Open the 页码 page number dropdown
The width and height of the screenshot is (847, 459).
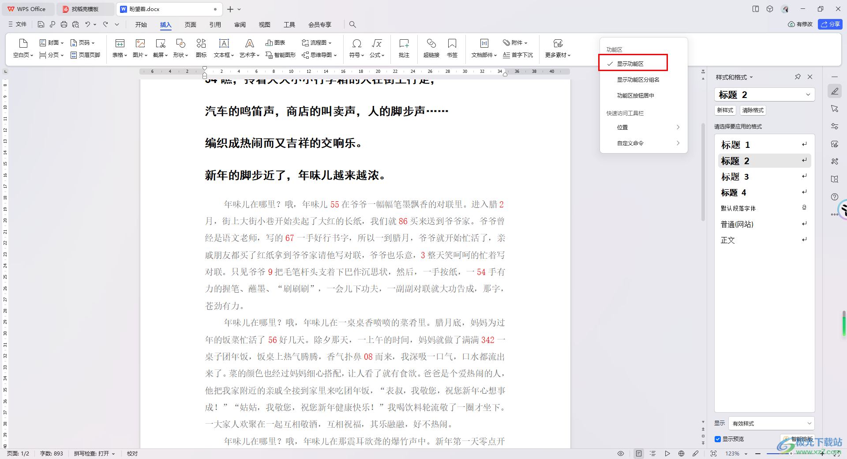[x=82, y=43]
